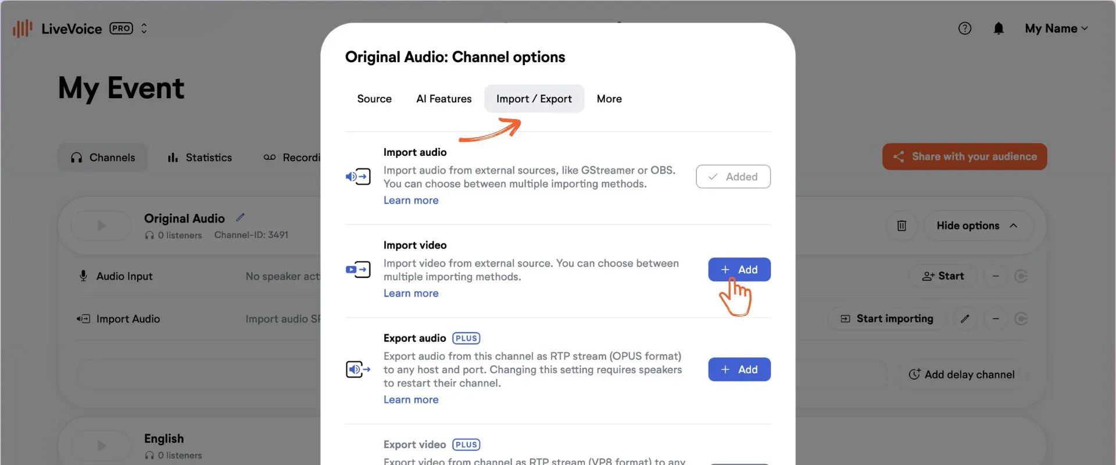Open the More tab

[x=609, y=99]
